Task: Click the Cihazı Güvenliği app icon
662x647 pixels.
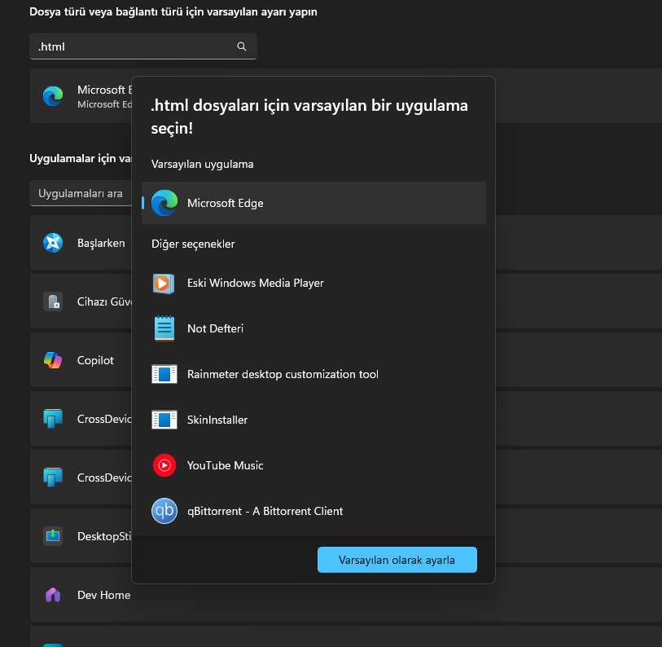Action: click(x=53, y=301)
